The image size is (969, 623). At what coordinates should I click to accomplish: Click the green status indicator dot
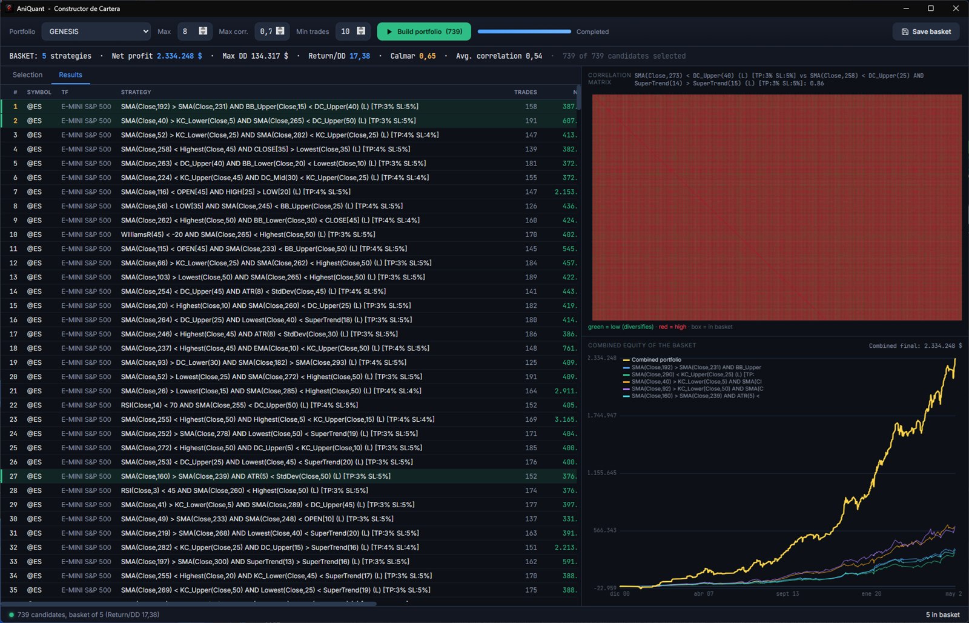pyautogui.click(x=12, y=615)
